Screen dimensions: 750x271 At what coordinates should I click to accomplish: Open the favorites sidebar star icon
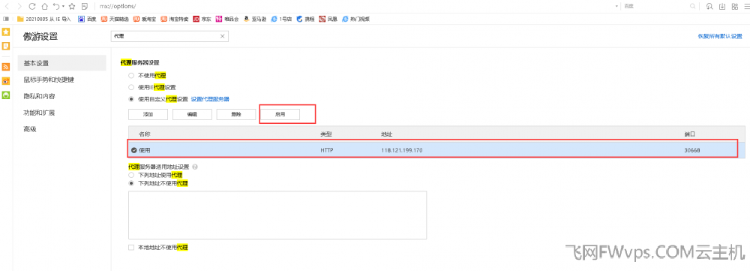(x=6, y=32)
